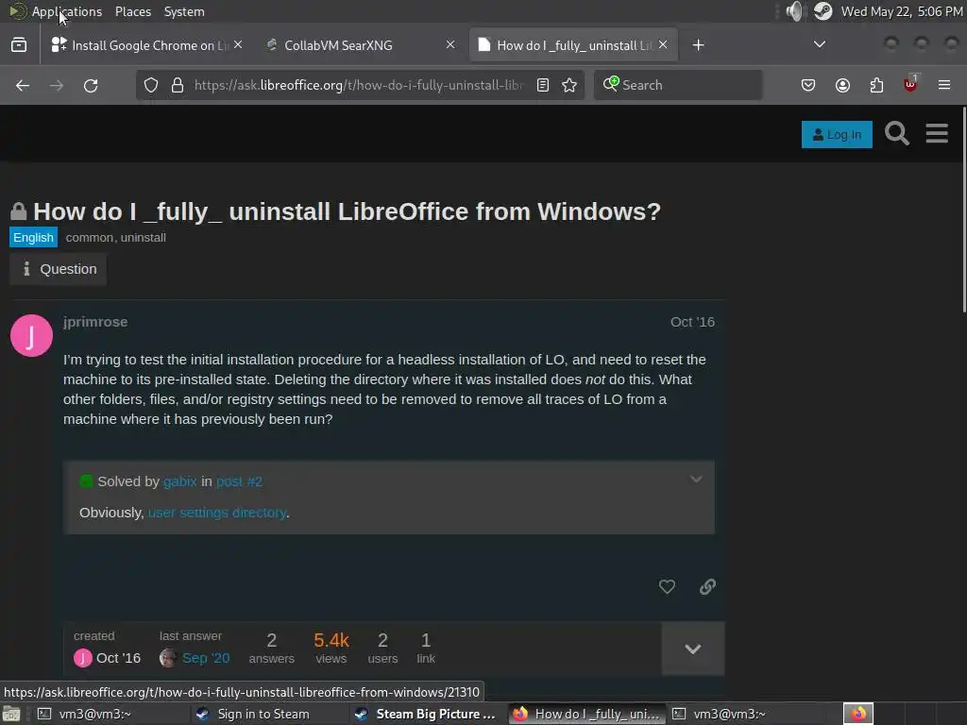Open the forum hamburger menu
This screenshot has width=967, height=725.
click(937, 134)
